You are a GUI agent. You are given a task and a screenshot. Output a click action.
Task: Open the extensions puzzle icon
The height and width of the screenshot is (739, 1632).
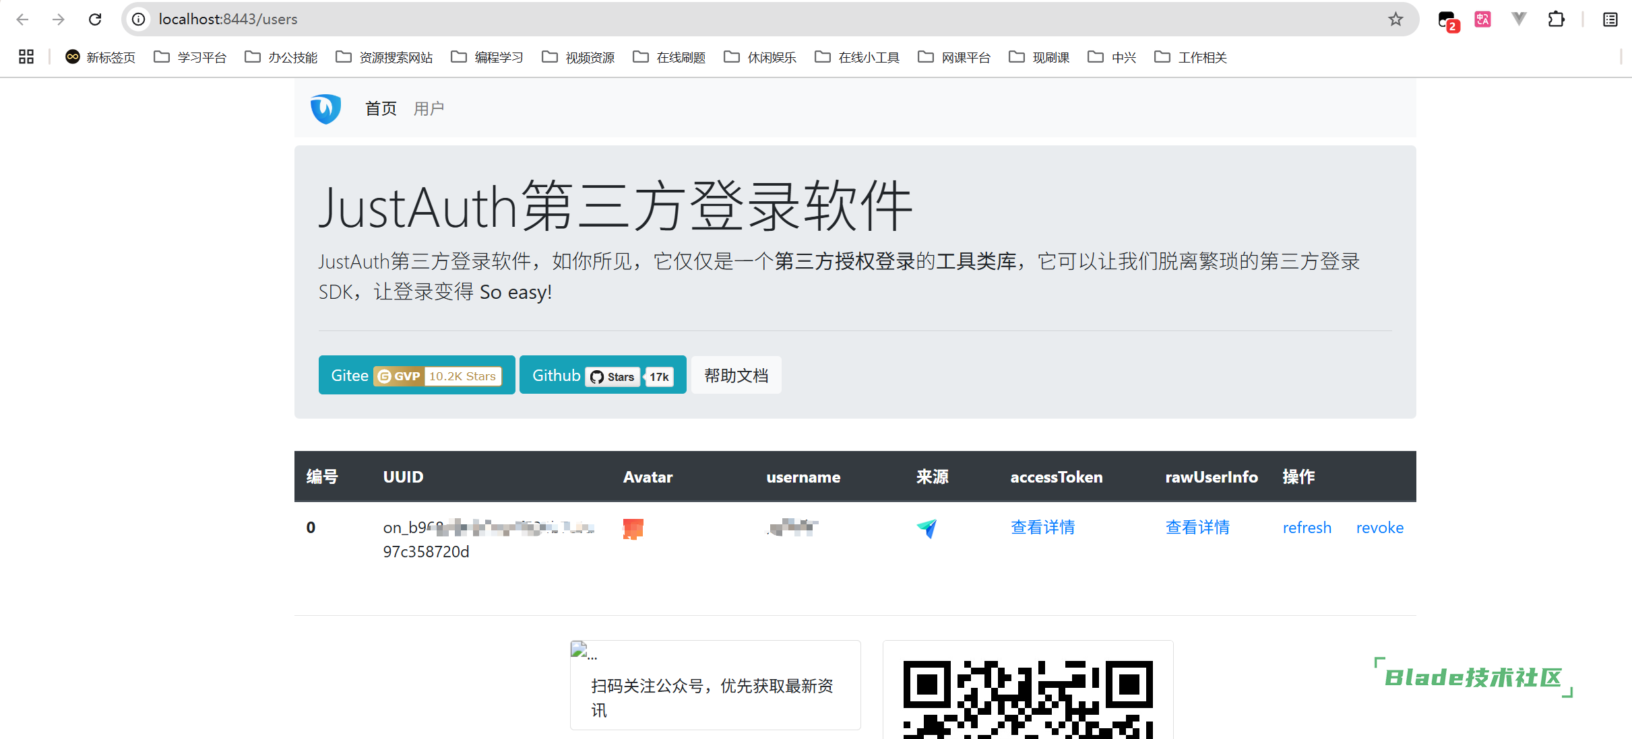1556,20
